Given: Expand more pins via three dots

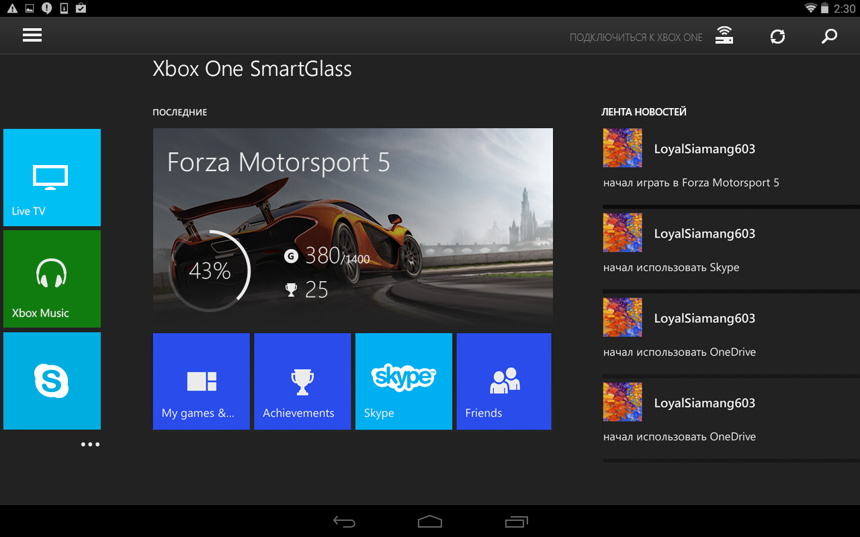Looking at the screenshot, I should point(90,444).
